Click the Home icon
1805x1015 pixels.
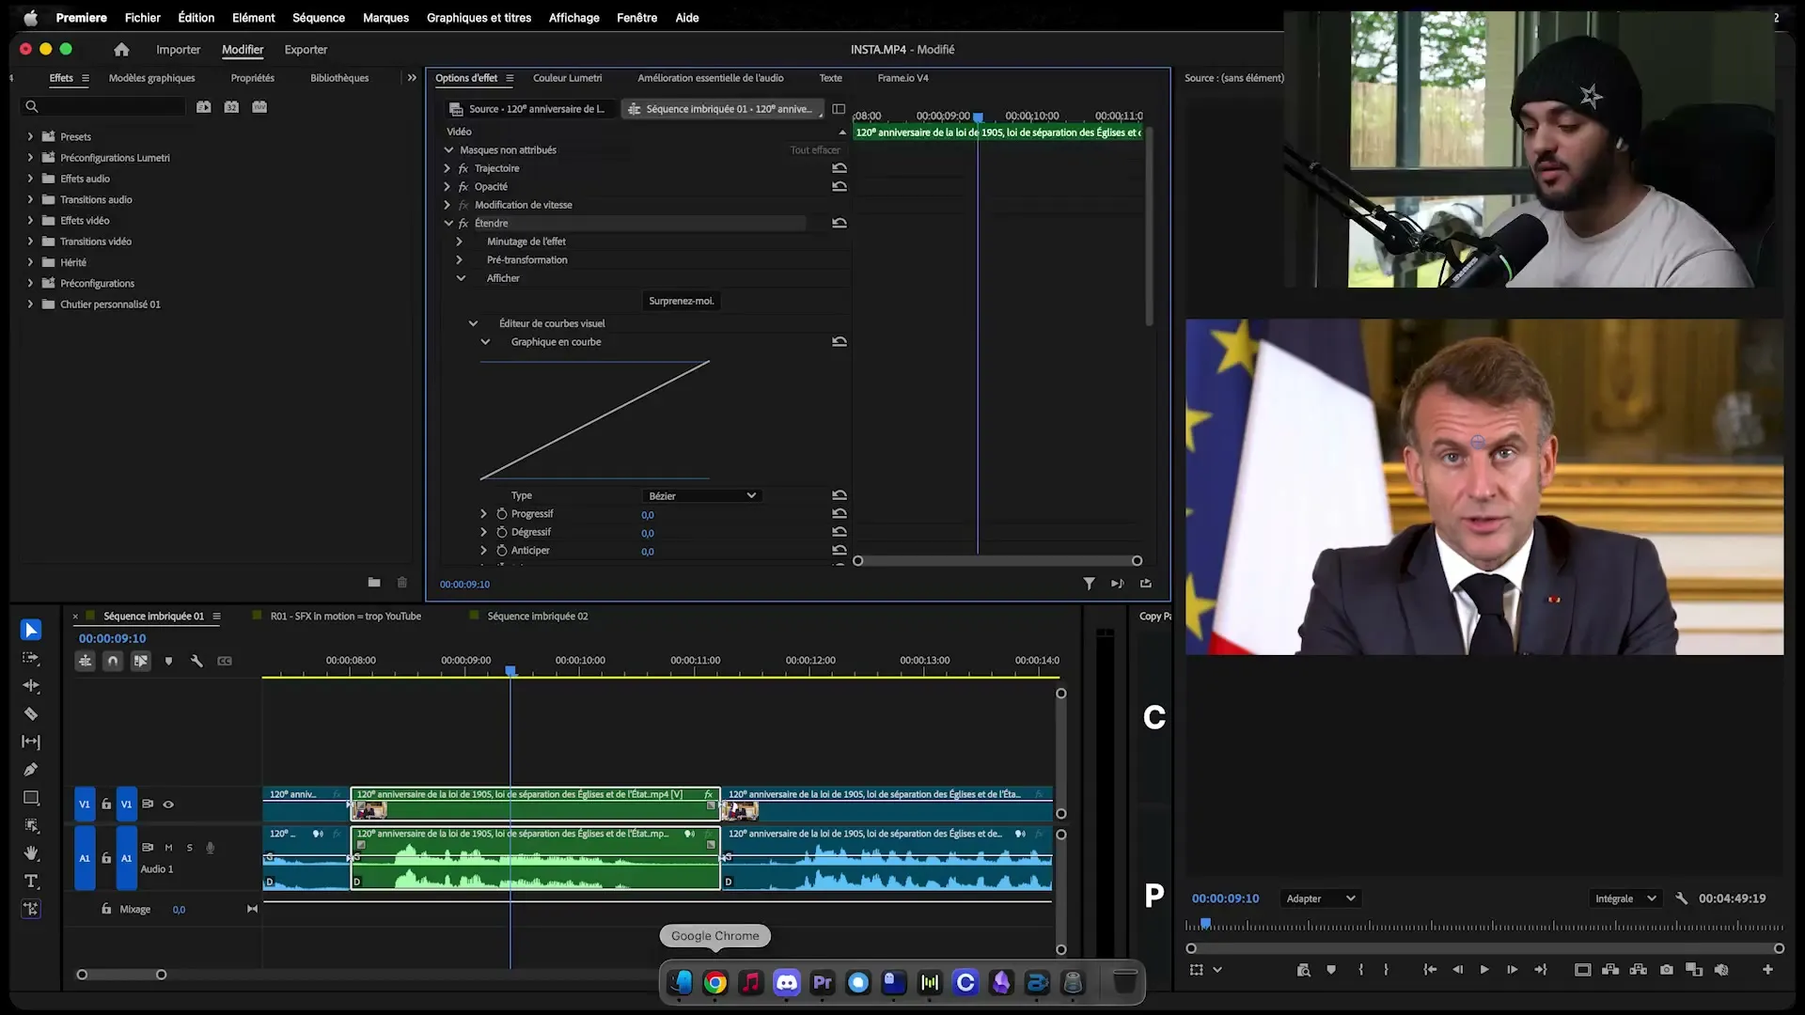(x=121, y=50)
